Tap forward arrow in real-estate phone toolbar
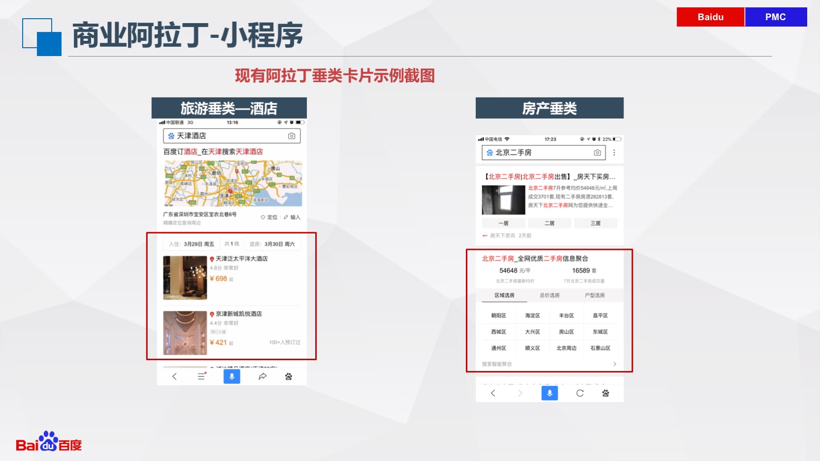This screenshot has width=820, height=461. point(520,393)
